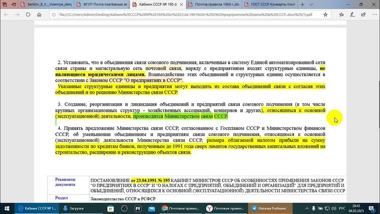Open the Windows Start menu

(7, 208)
